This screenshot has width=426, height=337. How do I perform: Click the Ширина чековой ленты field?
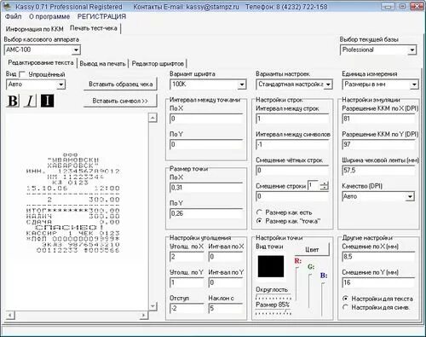pos(378,171)
